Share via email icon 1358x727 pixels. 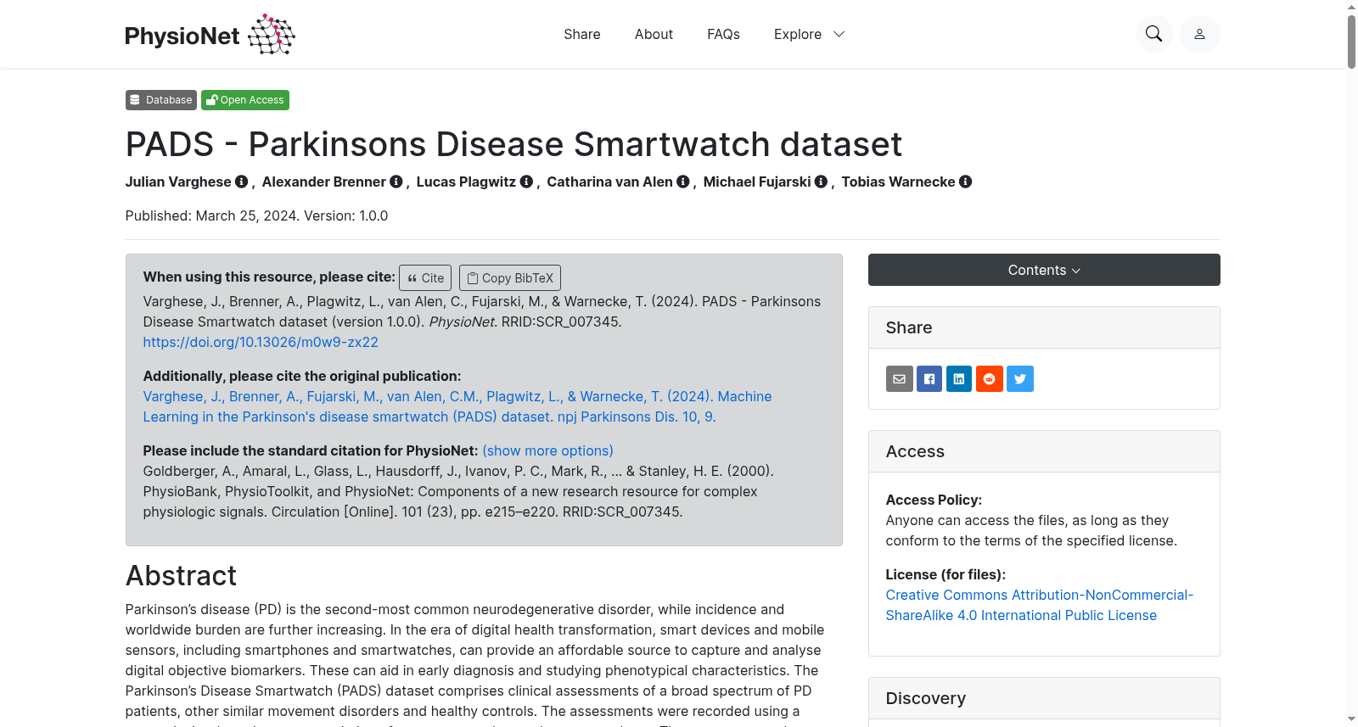tap(900, 379)
